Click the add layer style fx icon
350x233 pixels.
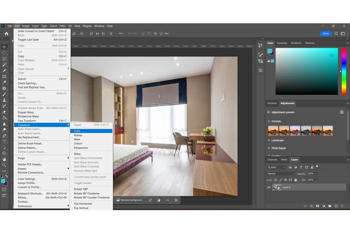(311, 206)
